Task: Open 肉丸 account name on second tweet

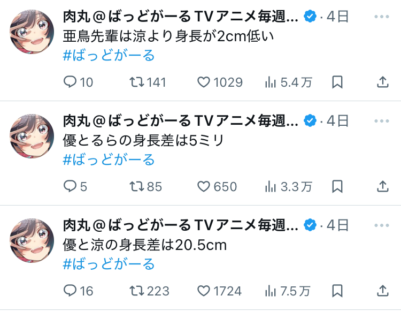Action: click(x=181, y=121)
